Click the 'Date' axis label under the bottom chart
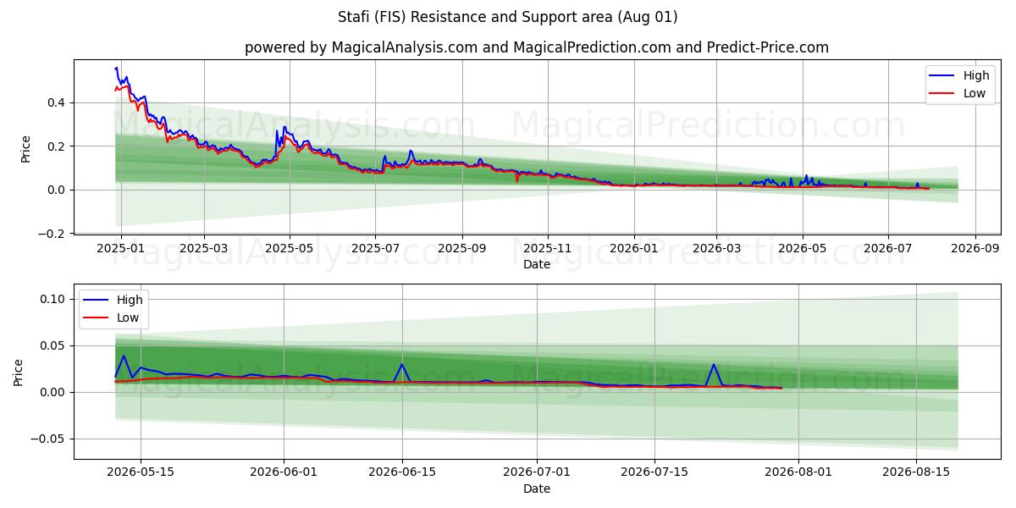Viewport: 1016px width, 508px height. 537,489
